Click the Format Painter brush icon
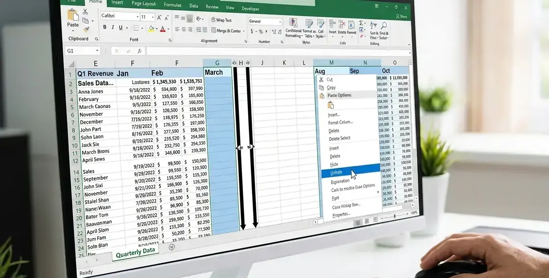This screenshot has width=549, height=278. [86, 29]
